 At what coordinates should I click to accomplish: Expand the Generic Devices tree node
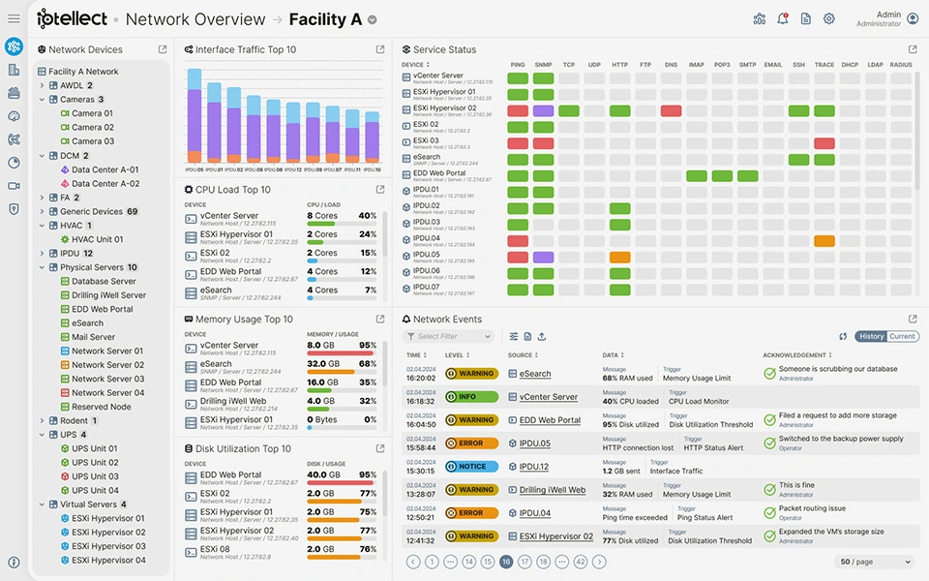coord(42,211)
